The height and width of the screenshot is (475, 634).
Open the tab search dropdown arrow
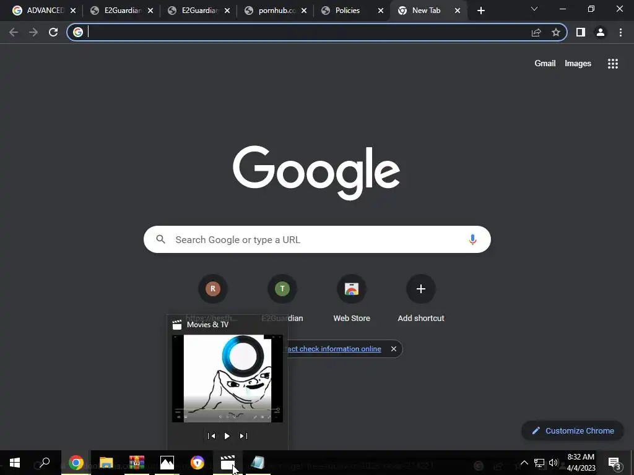(x=534, y=9)
